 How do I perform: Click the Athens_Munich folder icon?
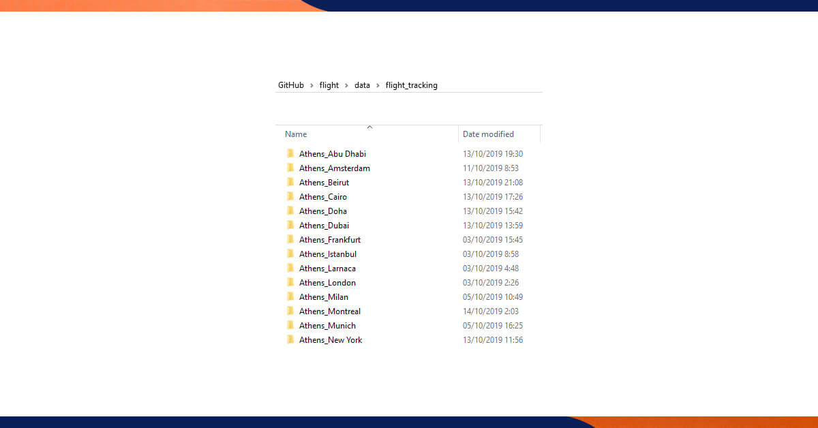point(290,325)
